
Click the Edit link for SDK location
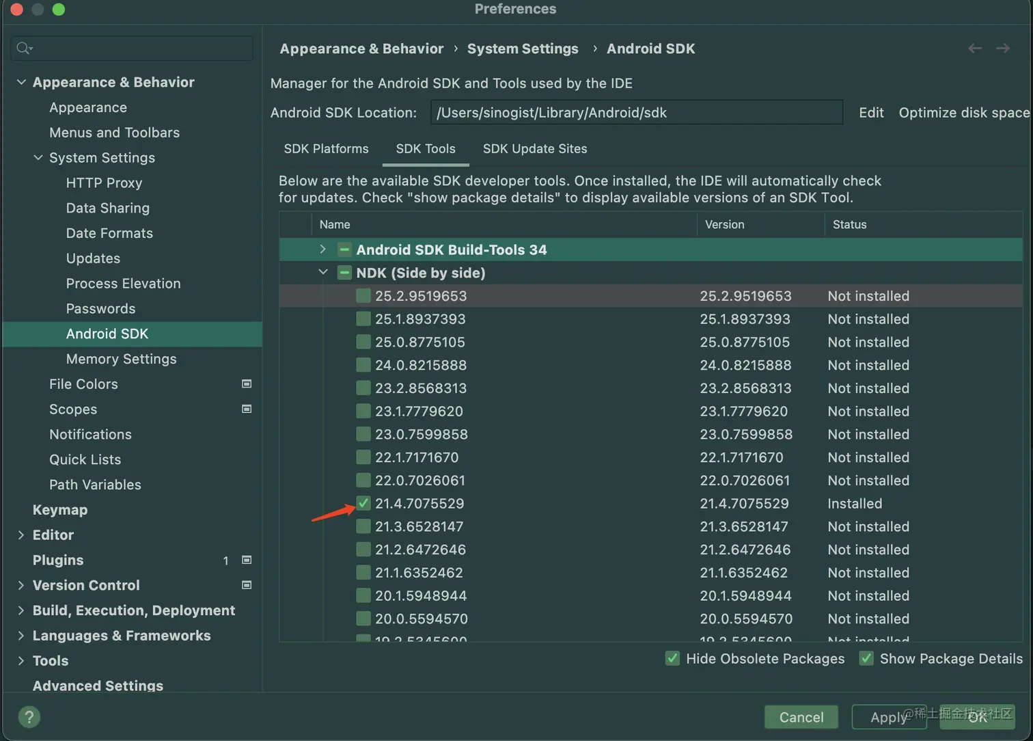coord(871,113)
